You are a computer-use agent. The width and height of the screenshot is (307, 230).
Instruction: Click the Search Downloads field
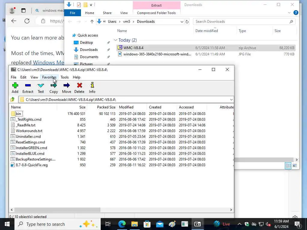tap(244, 22)
